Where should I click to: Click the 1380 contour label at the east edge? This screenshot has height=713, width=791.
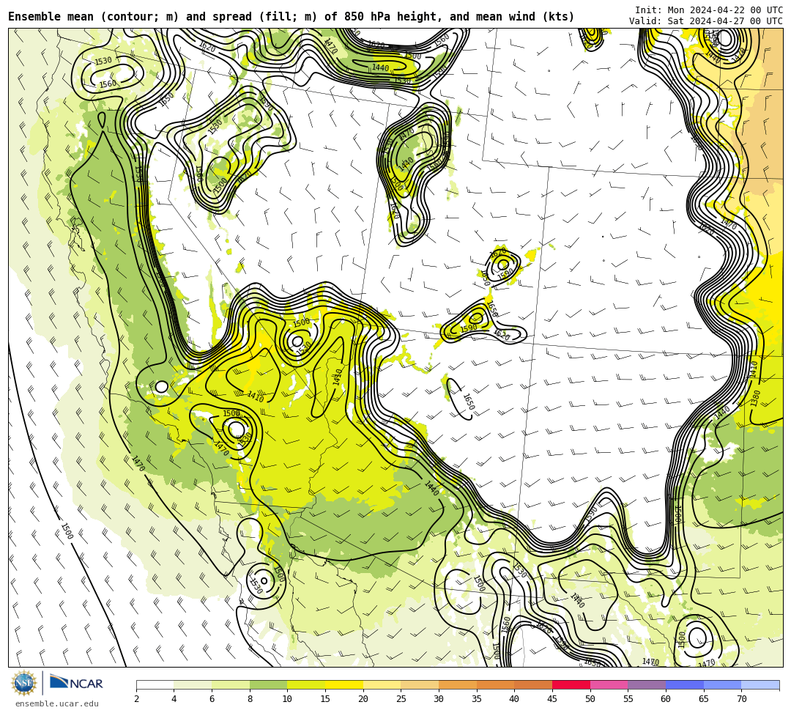coord(755,398)
